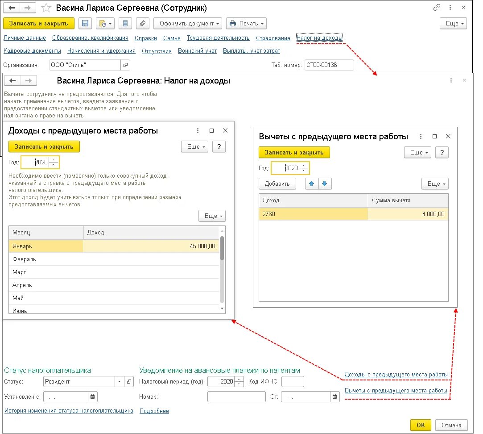Viewport: 483px width, 434px height.
Task: Open taxpayer status via open-form icon
Action: pyautogui.click(x=129, y=382)
